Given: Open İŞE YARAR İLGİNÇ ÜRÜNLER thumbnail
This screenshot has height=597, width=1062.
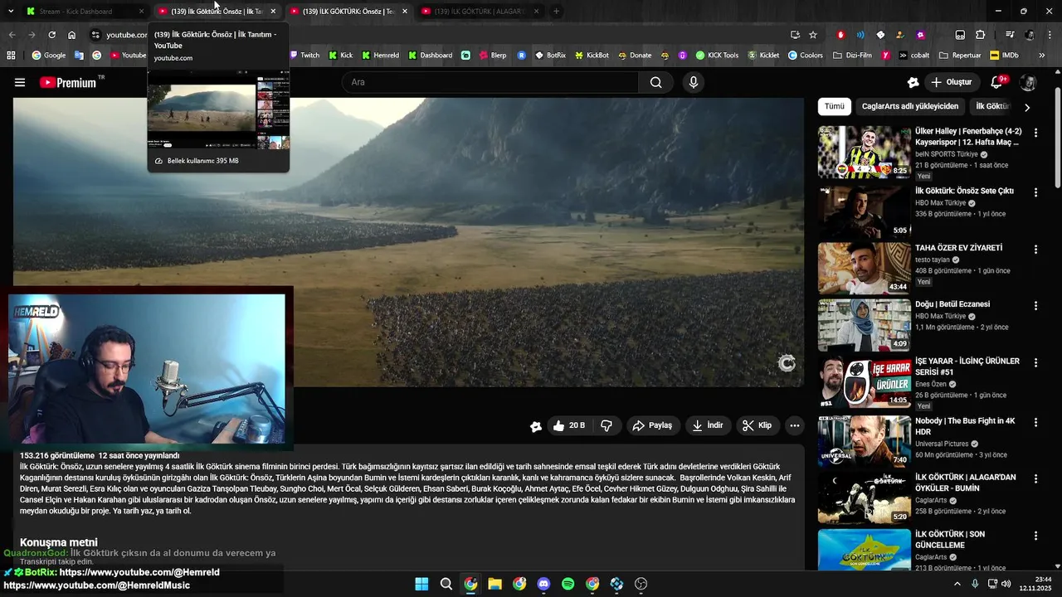Looking at the screenshot, I should click(864, 381).
